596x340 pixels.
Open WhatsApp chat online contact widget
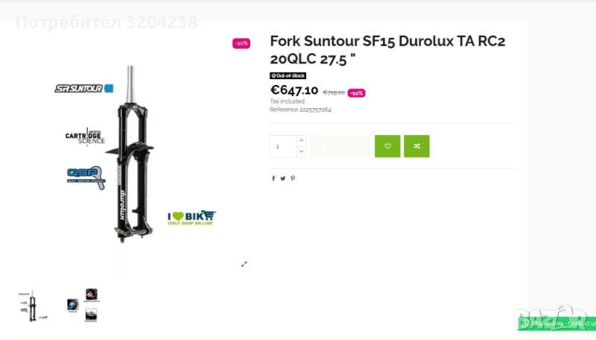coord(557,324)
